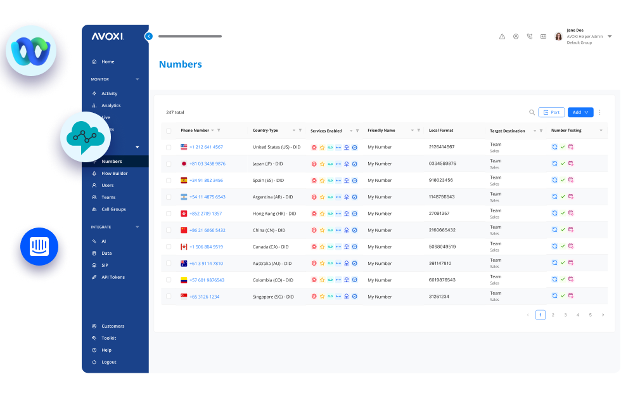Open phone number +34 91 802 3456 link

pyautogui.click(x=206, y=180)
